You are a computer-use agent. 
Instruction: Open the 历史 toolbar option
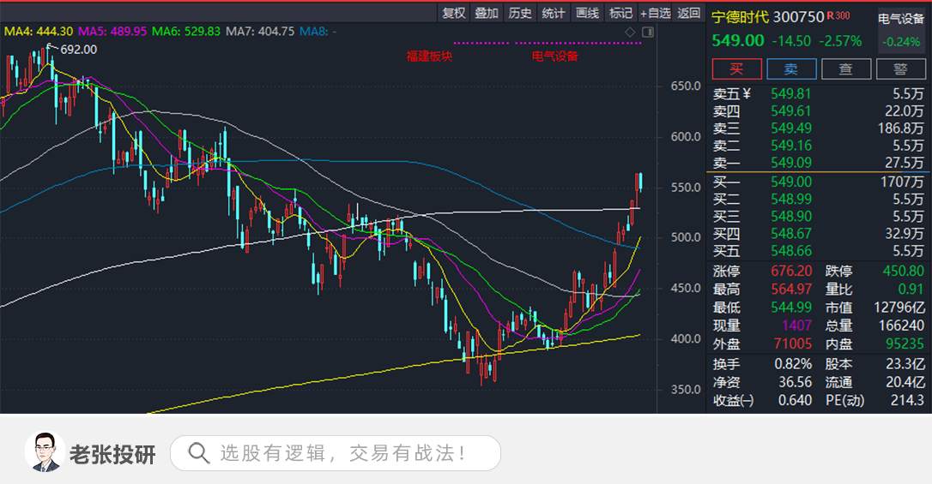tap(520, 13)
